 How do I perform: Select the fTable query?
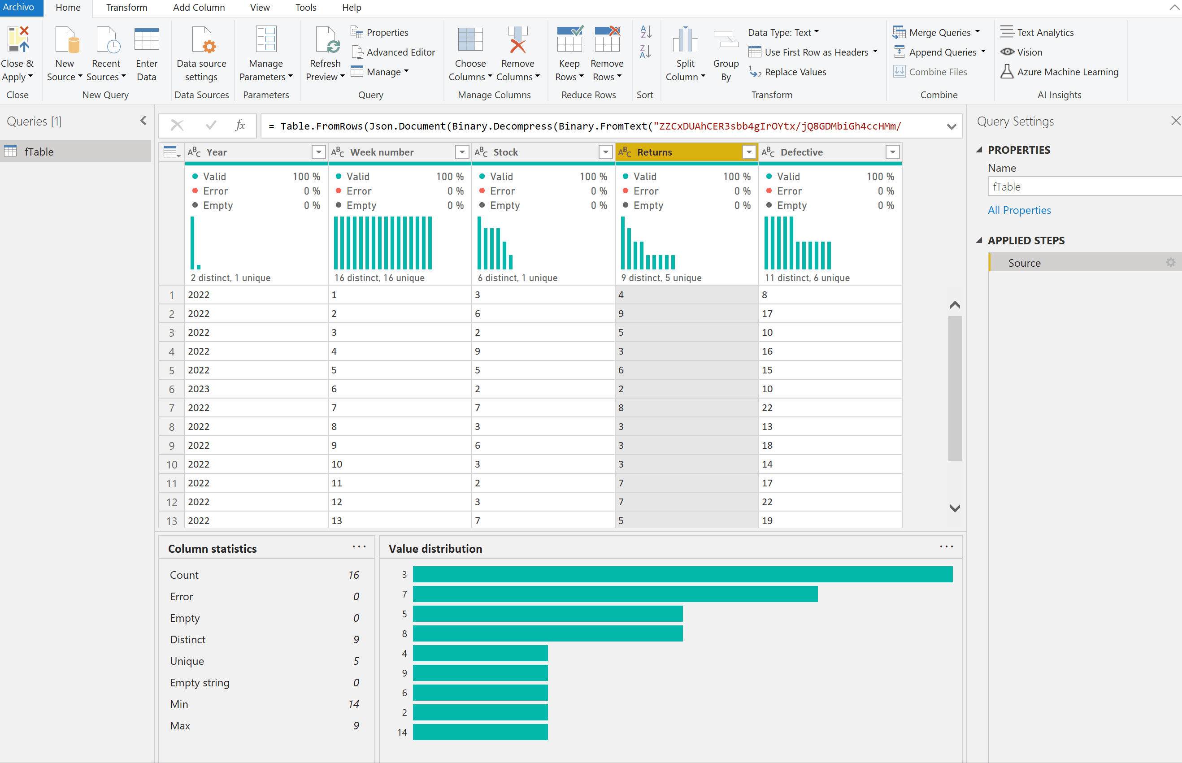[x=75, y=151]
